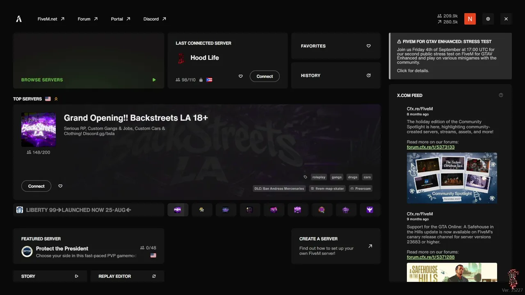Click the roleplay tag
The image size is (525, 295).
point(319,177)
